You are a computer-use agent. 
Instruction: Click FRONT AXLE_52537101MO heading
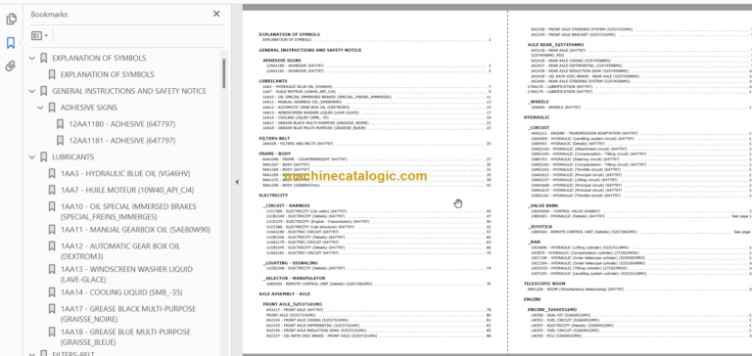click(x=292, y=304)
